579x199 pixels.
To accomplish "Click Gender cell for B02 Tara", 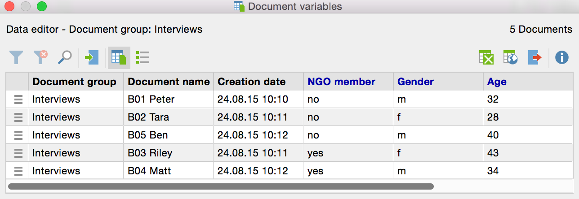I will [438, 117].
